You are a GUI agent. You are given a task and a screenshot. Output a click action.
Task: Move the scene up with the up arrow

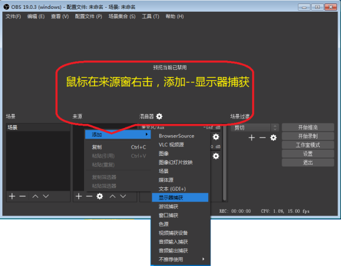(35, 196)
